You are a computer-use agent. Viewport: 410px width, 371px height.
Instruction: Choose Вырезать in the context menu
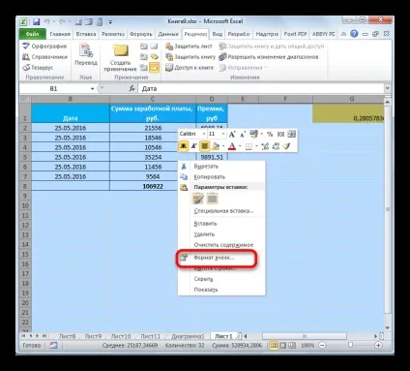(221, 167)
